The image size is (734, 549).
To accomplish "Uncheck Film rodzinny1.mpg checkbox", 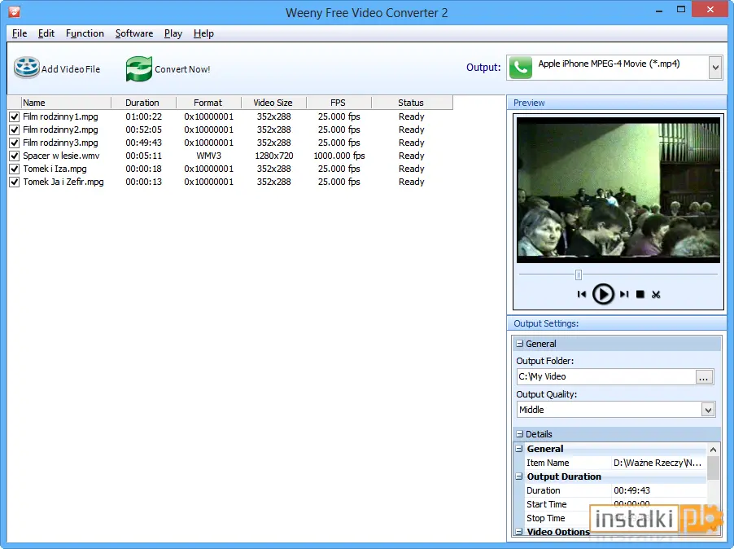I will tap(15, 116).
